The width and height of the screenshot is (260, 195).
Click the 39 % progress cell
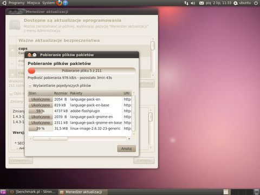[x=41, y=128]
